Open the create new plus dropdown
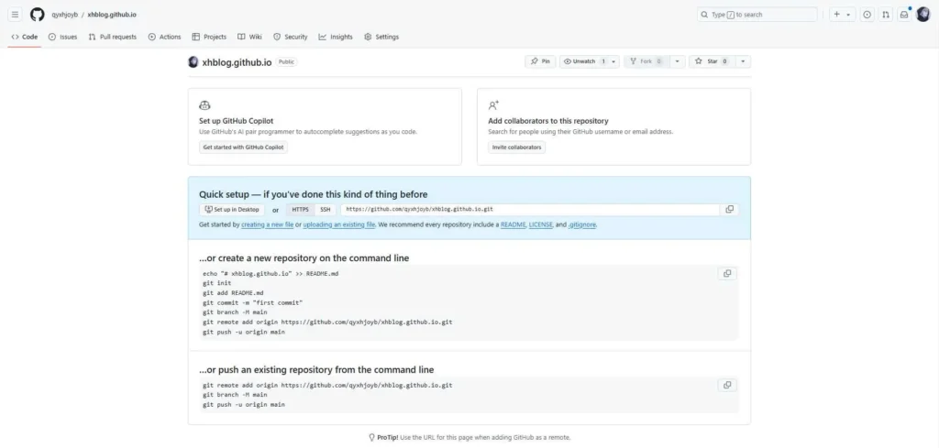 [x=842, y=15]
